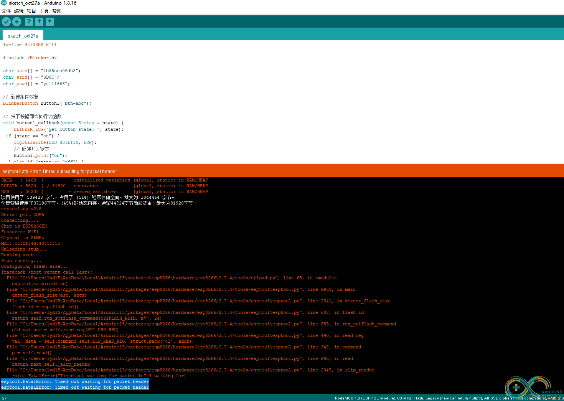
Task: Click the char ssid[] declaration line
Action: point(31,77)
